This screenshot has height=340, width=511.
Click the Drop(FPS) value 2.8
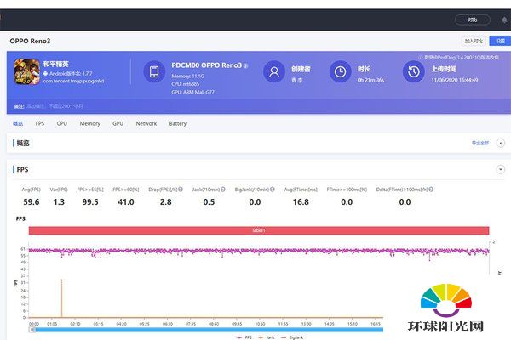[x=165, y=202]
